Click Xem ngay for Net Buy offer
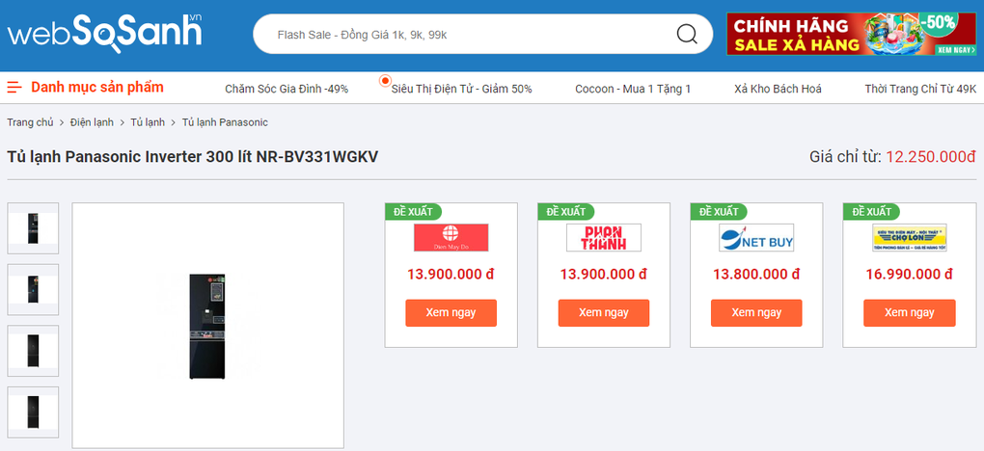This screenshot has width=984, height=451. (x=756, y=312)
